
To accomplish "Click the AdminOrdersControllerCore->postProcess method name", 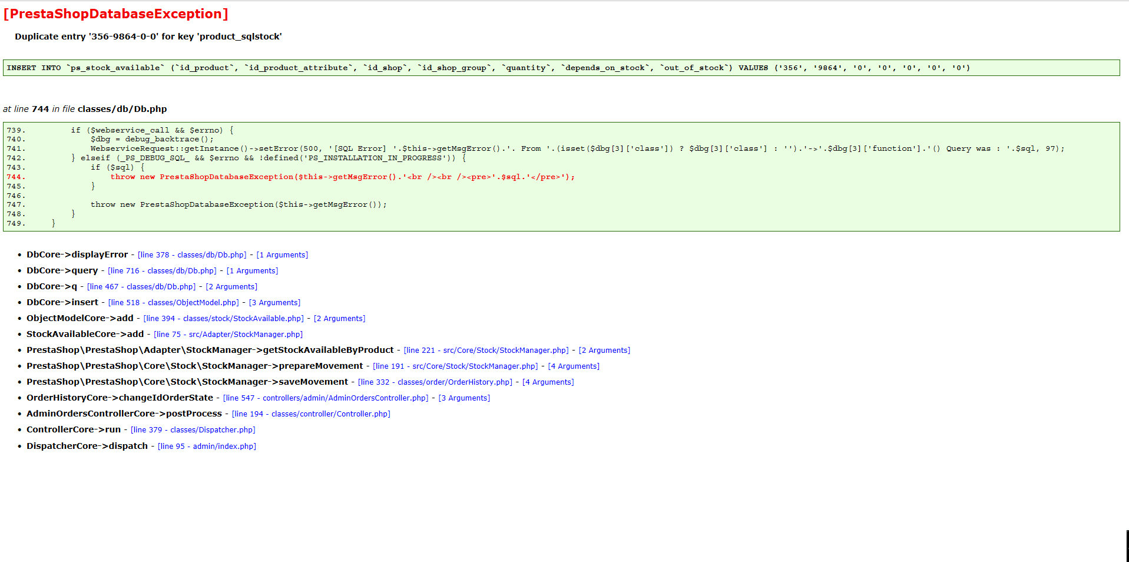I will click(x=124, y=414).
